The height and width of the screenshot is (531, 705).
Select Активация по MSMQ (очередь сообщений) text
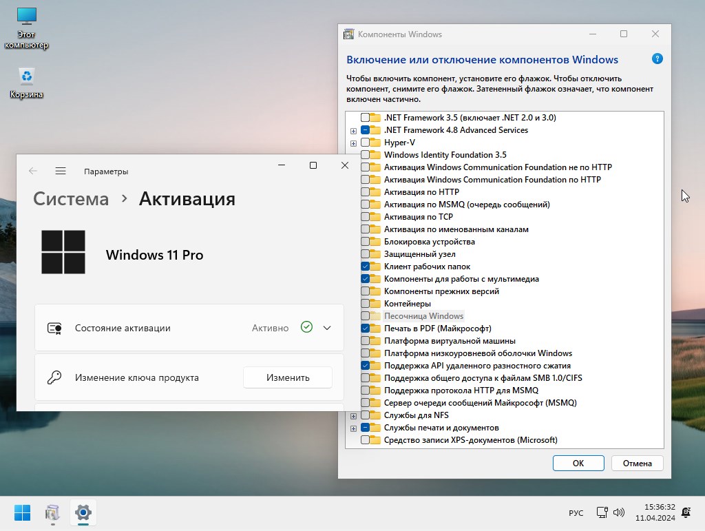[x=467, y=205]
